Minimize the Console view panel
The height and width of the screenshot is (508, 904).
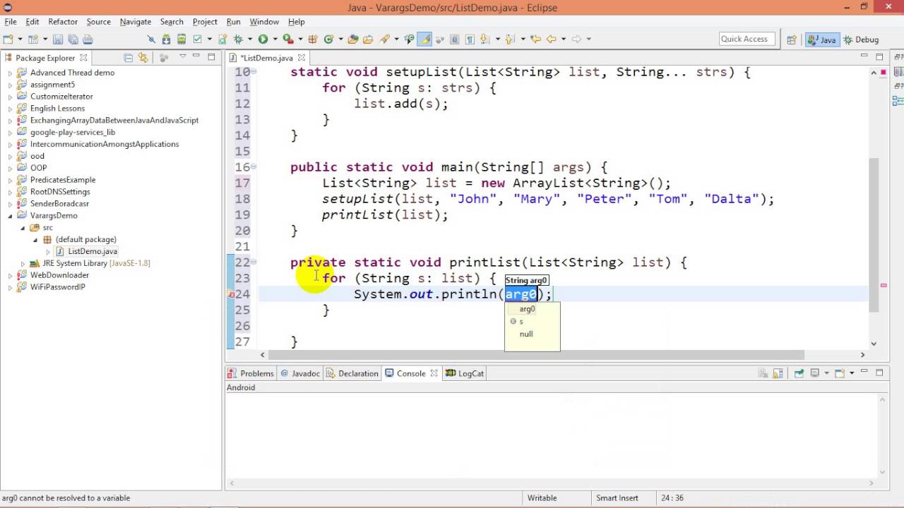click(864, 371)
